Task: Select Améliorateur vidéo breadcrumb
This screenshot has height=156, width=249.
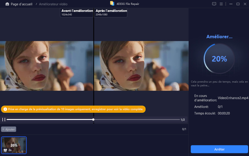Action: click(53, 4)
